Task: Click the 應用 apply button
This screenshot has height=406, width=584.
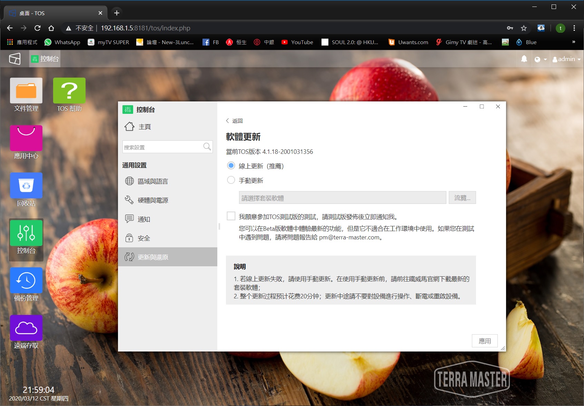Action: [485, 341]
